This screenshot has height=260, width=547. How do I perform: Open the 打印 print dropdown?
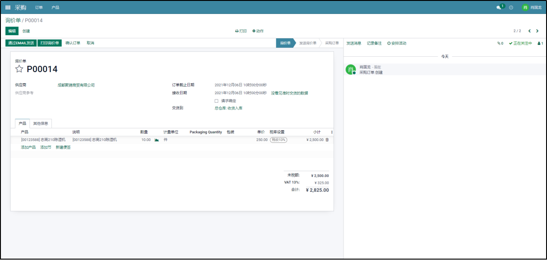click(241, 31)
